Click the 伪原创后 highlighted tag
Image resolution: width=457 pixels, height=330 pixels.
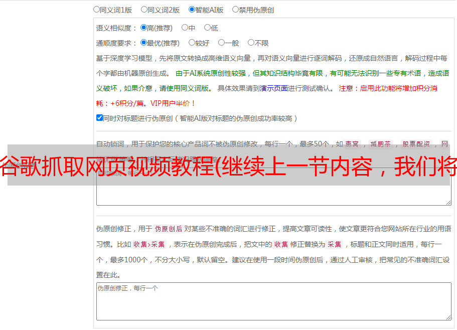169,229
